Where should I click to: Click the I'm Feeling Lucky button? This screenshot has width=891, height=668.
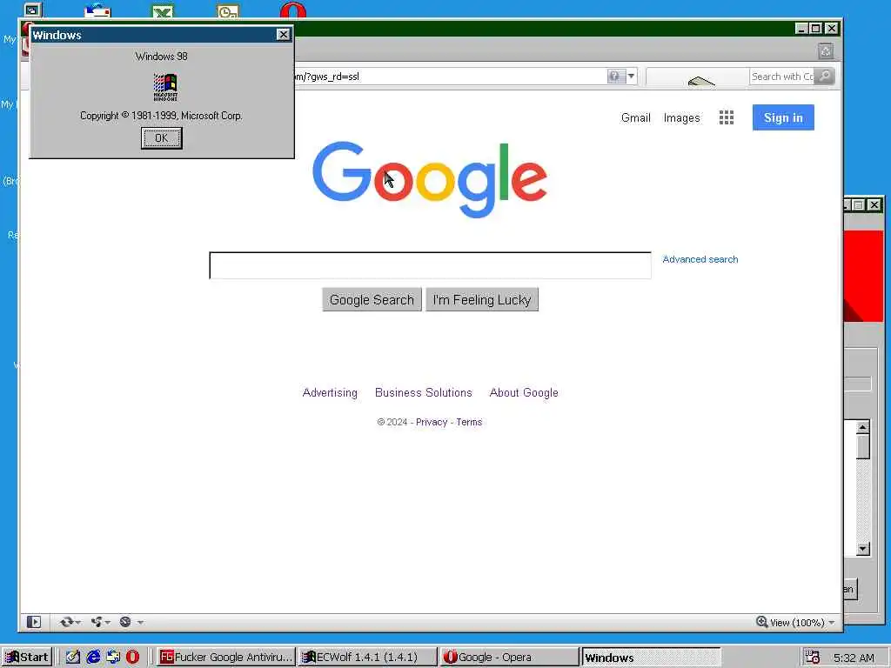[x=482, y=299]
